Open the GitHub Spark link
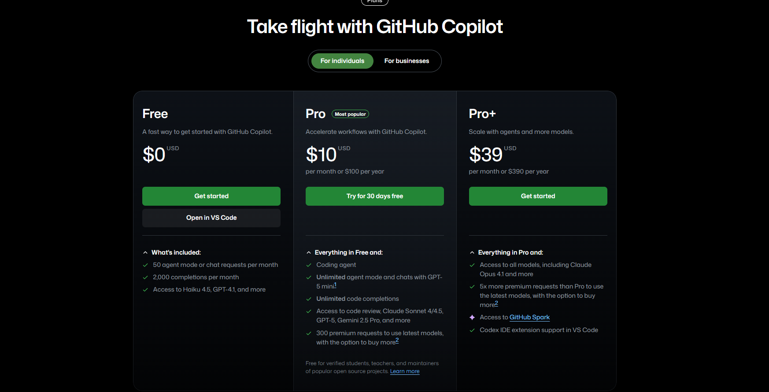Image resolution: width=769 pixels, height=392 pixels. pos(529,317)
